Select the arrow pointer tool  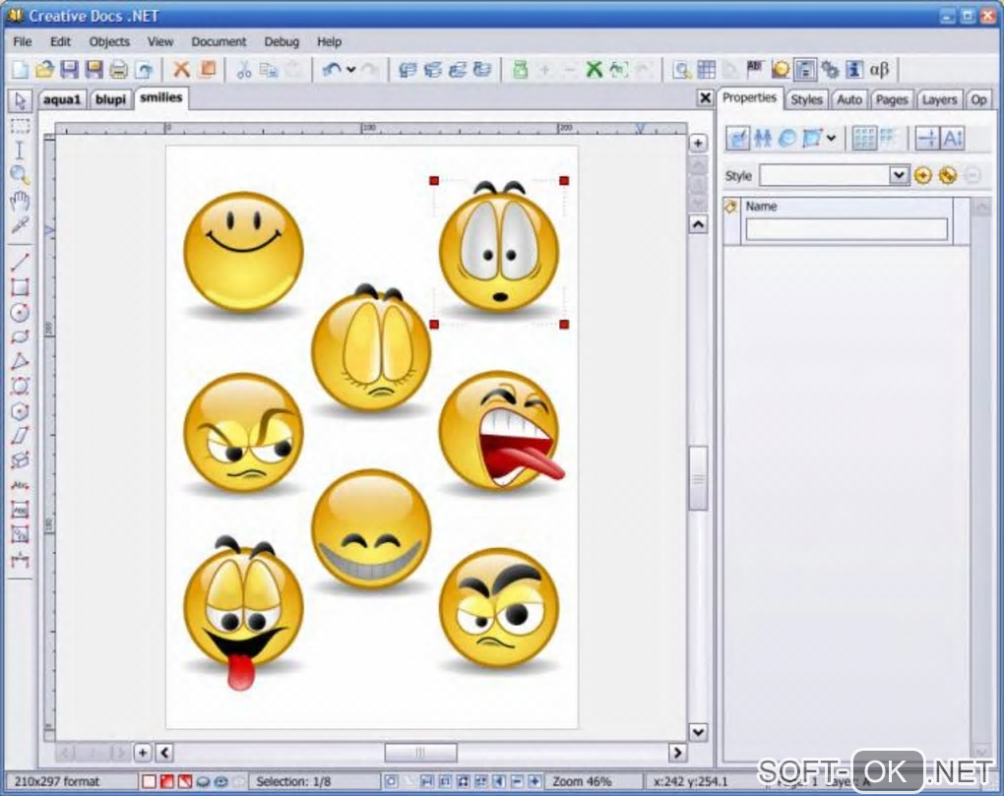click(x=20, y=100)
